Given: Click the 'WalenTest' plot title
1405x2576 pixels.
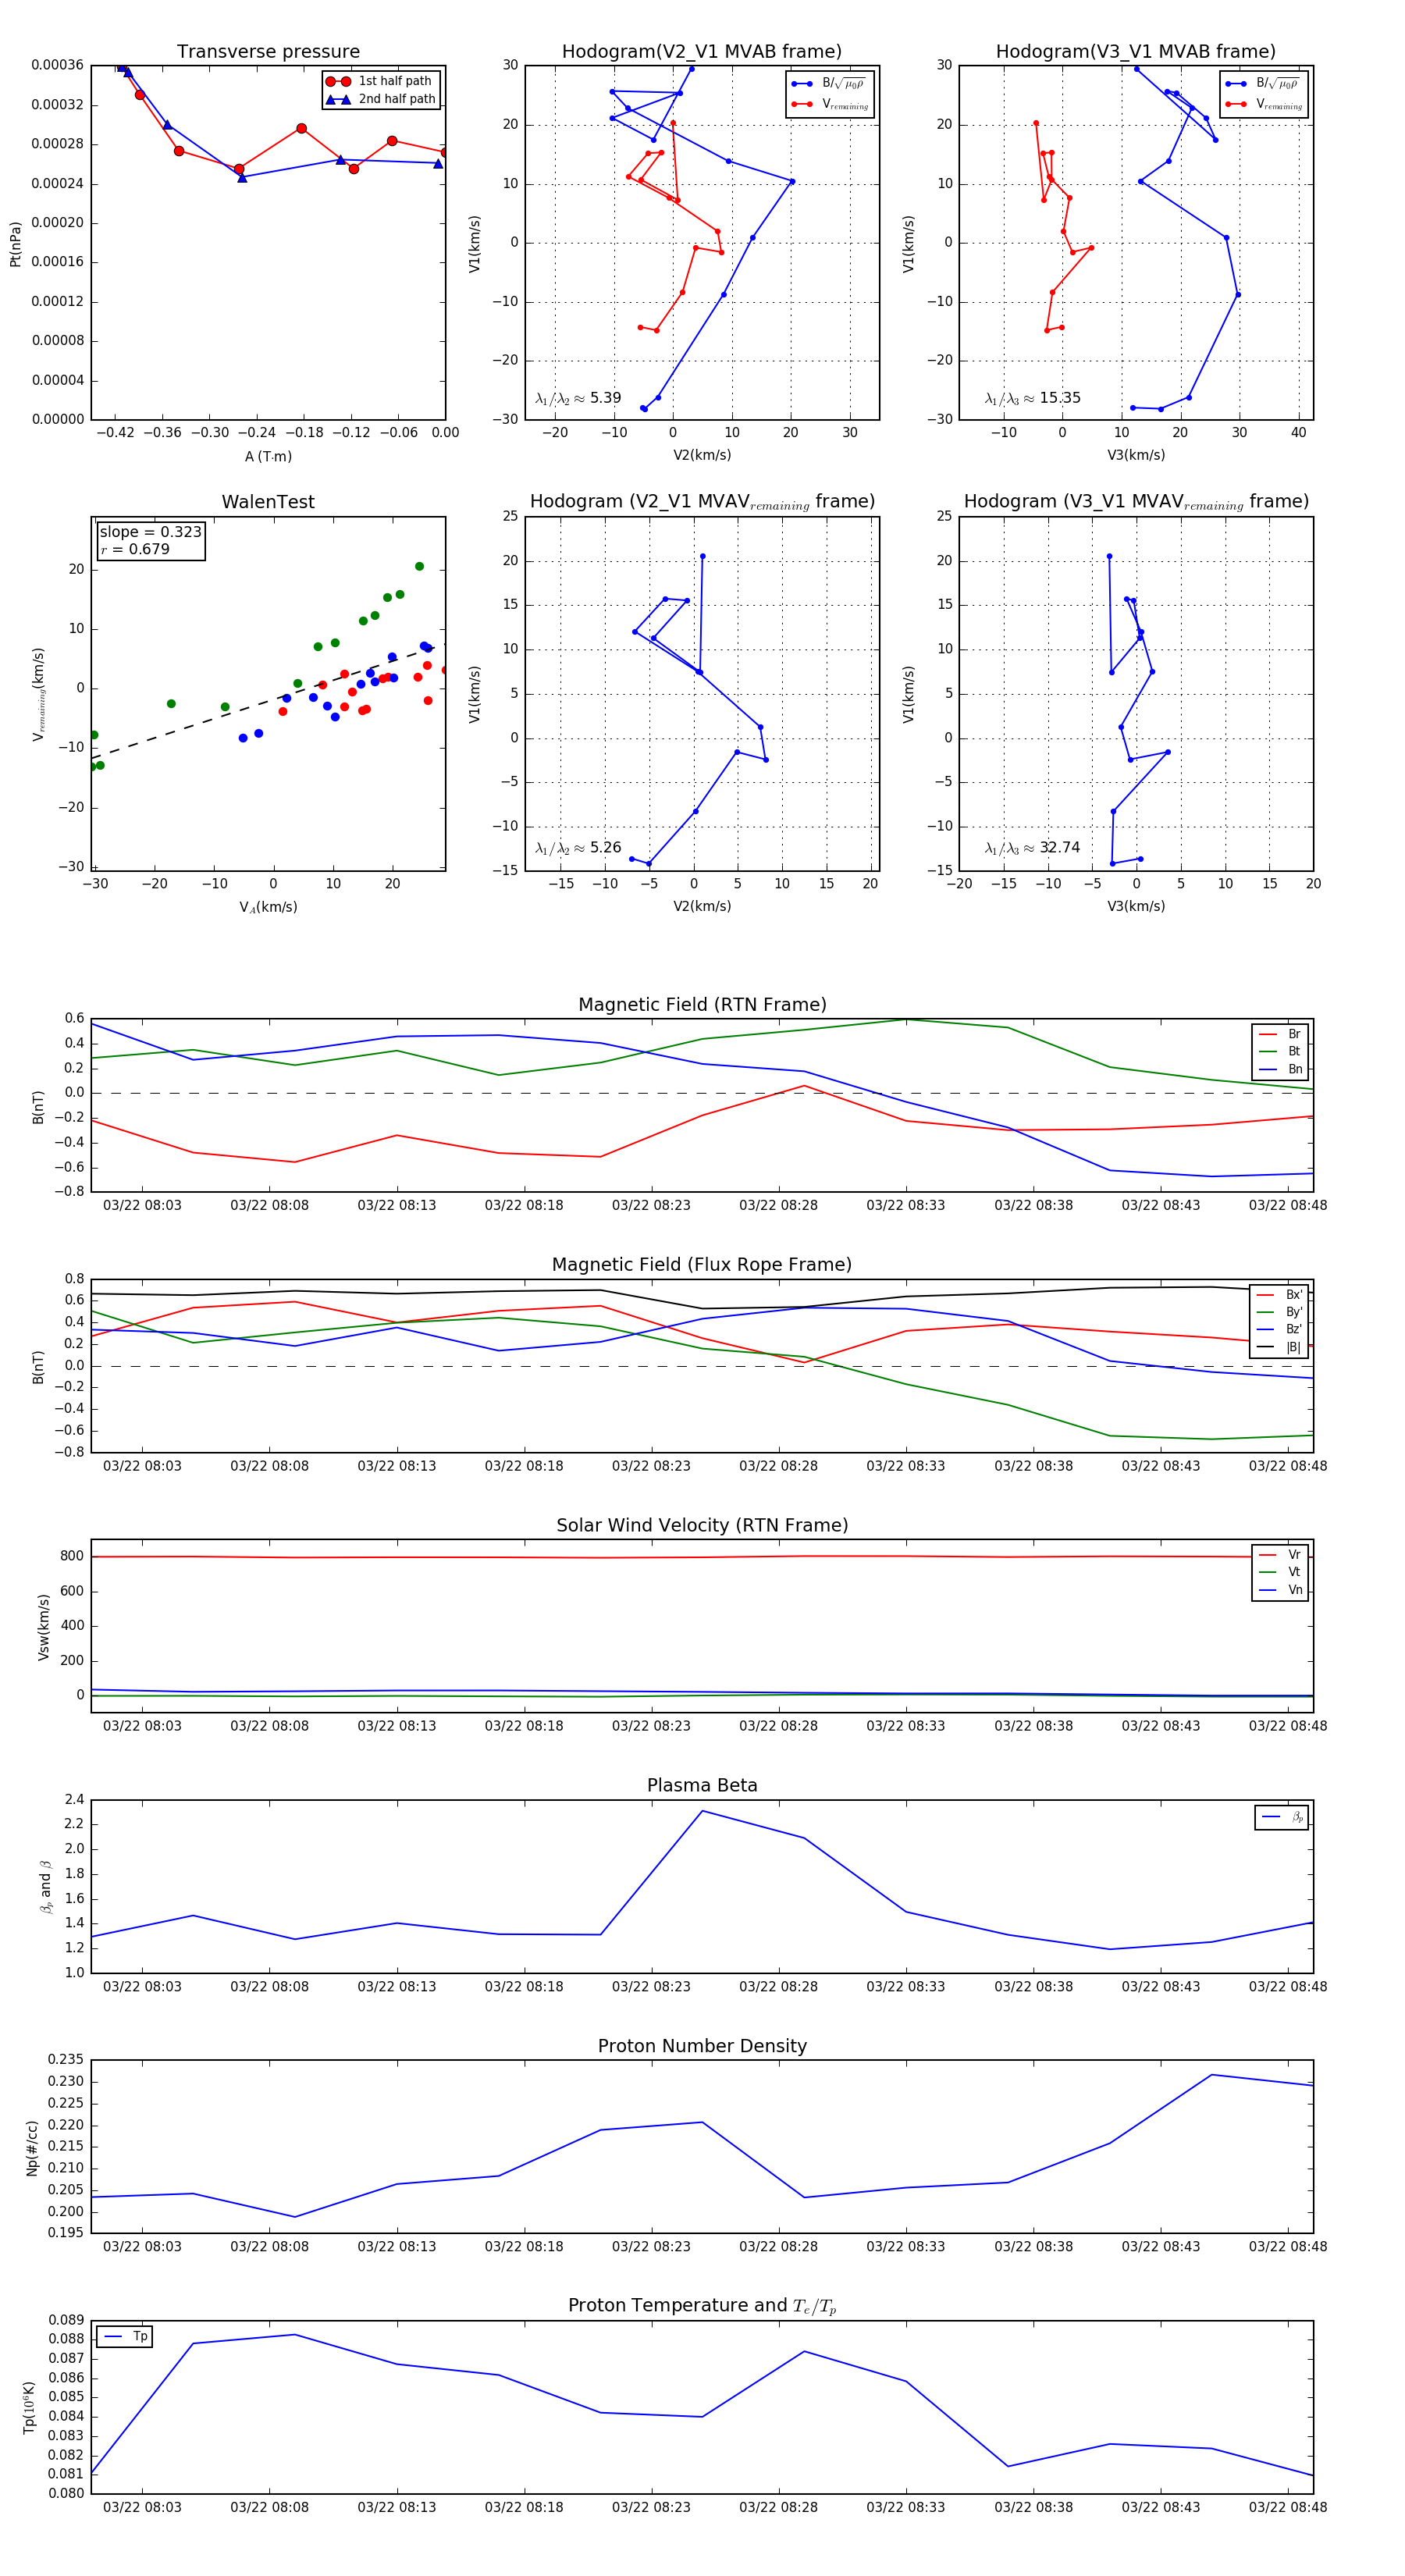Looking at the screenshot, I should pos(268,502).
